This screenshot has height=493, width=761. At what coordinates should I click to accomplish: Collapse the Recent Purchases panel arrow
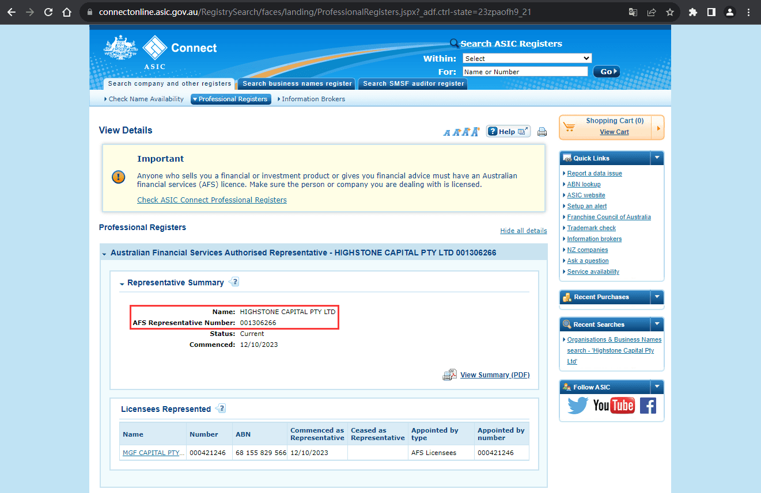[x=657, y=297]
